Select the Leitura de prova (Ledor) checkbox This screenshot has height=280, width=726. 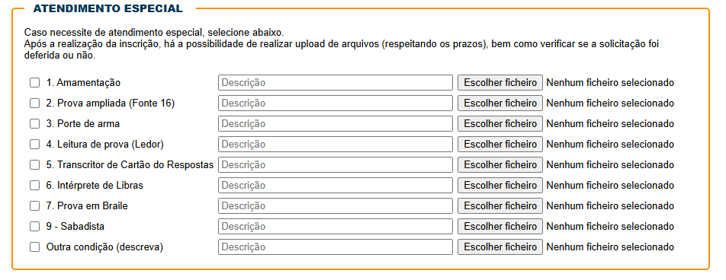[35, 144]
